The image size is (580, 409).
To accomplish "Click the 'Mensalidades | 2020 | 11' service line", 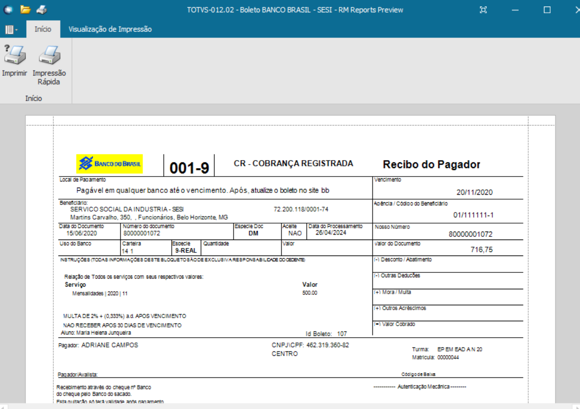I will tap(99, 293).
